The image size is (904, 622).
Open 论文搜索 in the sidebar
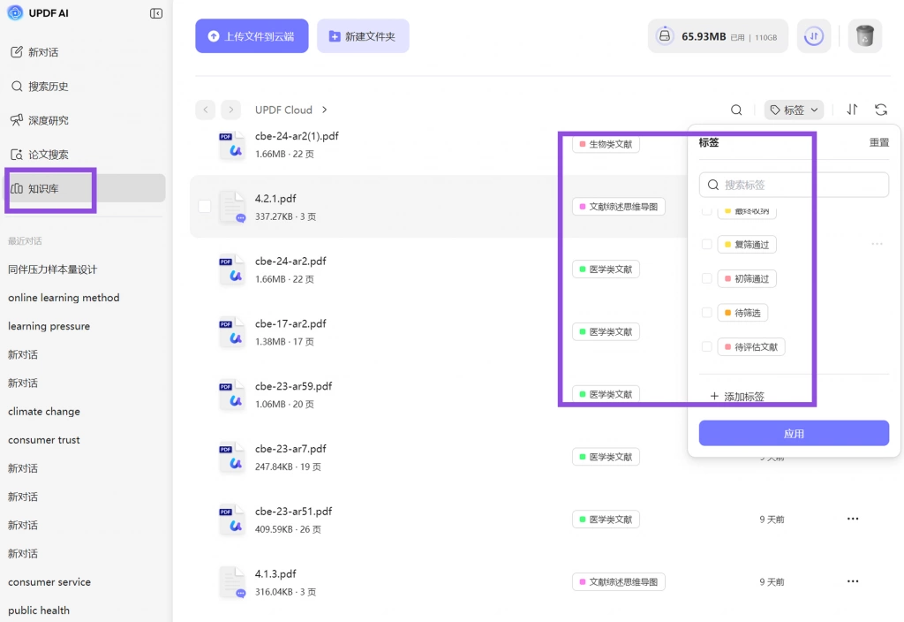pos(40,154)
